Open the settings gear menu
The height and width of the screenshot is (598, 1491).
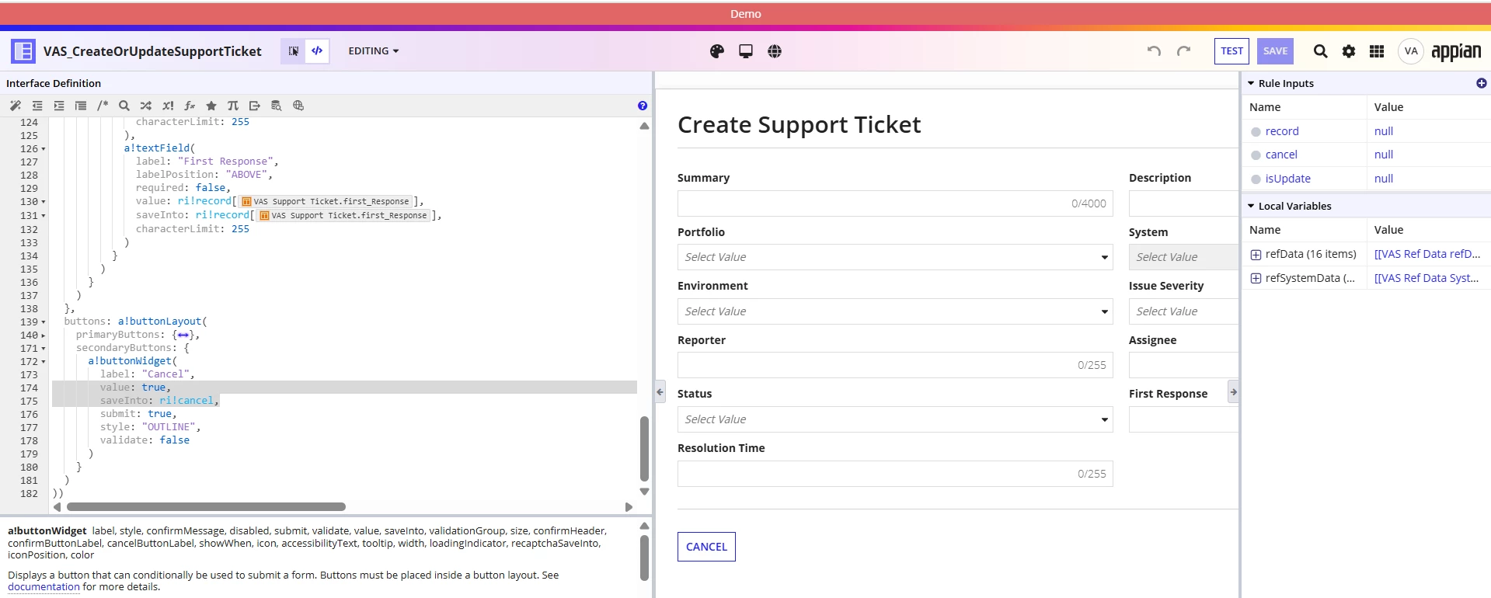[1349, 51]
